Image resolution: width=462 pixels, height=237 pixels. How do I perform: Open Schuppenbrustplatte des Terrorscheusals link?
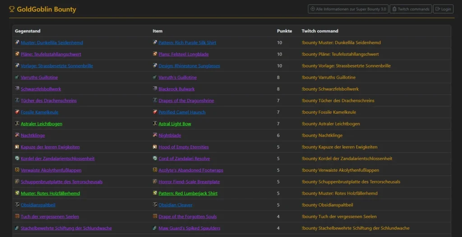tap(61, 182)
